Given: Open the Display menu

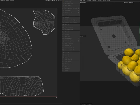Looking at the screenshot, I should tap(94, 1).
